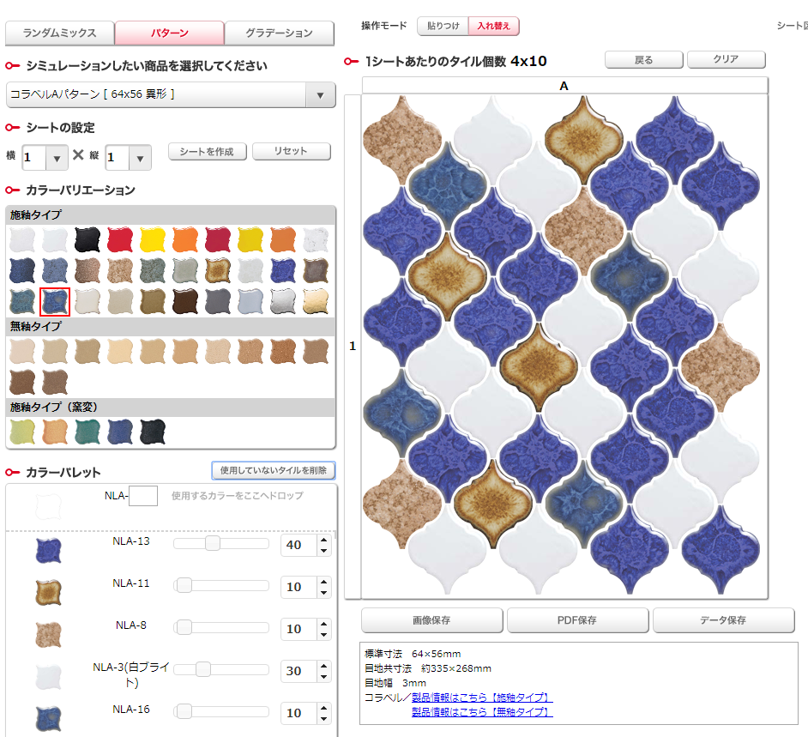Image resolution: width=808 pixels, height=737 pixels.
Task: Increase NLA-13 value with up stepper arrow
Action: [x=323, y=540]
